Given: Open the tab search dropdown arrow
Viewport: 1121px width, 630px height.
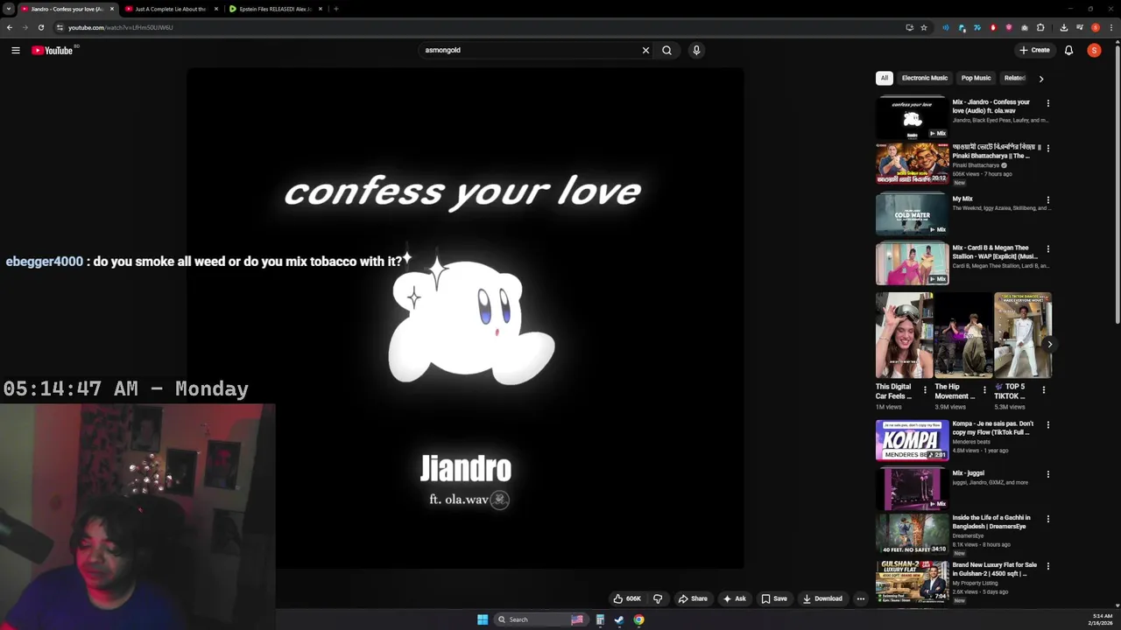Looking at the screenshot, I should pos(8,9).
